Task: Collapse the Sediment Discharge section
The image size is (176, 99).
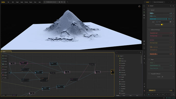Action: (x=149, y=30)
